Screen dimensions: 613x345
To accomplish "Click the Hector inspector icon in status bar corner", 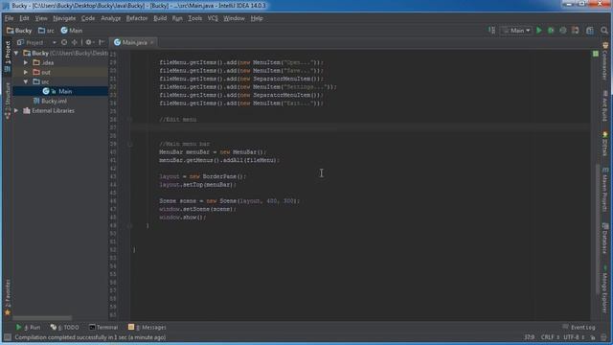I will tap(604, 337).
